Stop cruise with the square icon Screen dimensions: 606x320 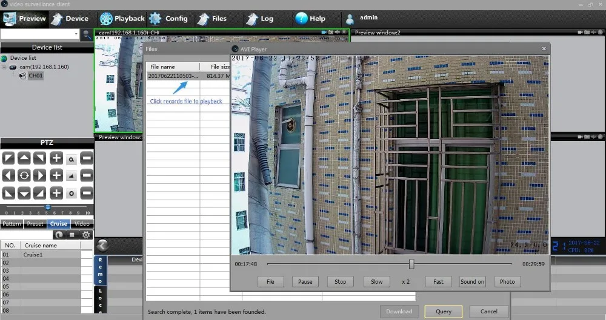[x=72, y=235]
